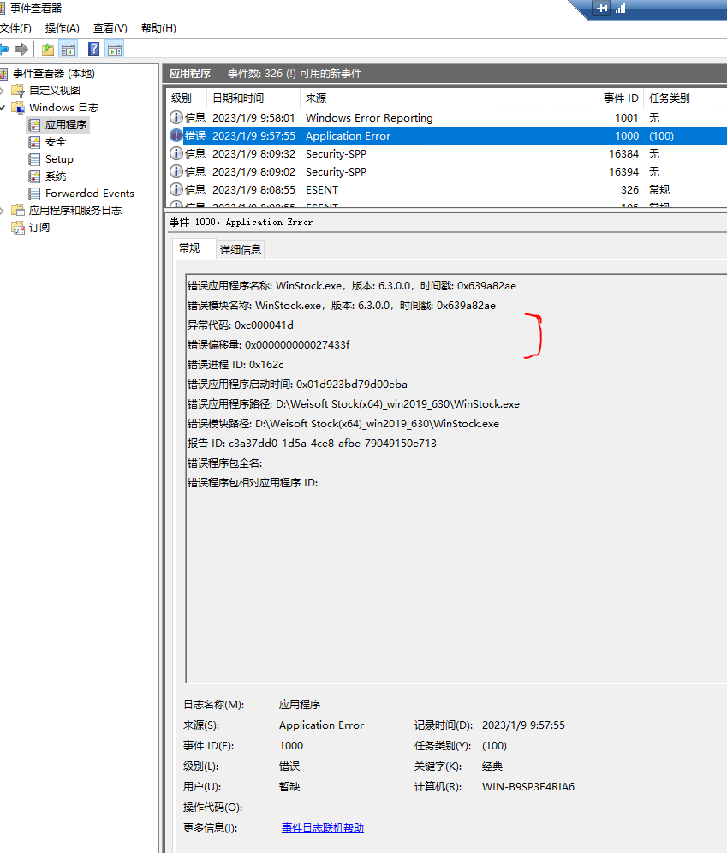Open the 文件(F) menu

[x=15, y=27]
